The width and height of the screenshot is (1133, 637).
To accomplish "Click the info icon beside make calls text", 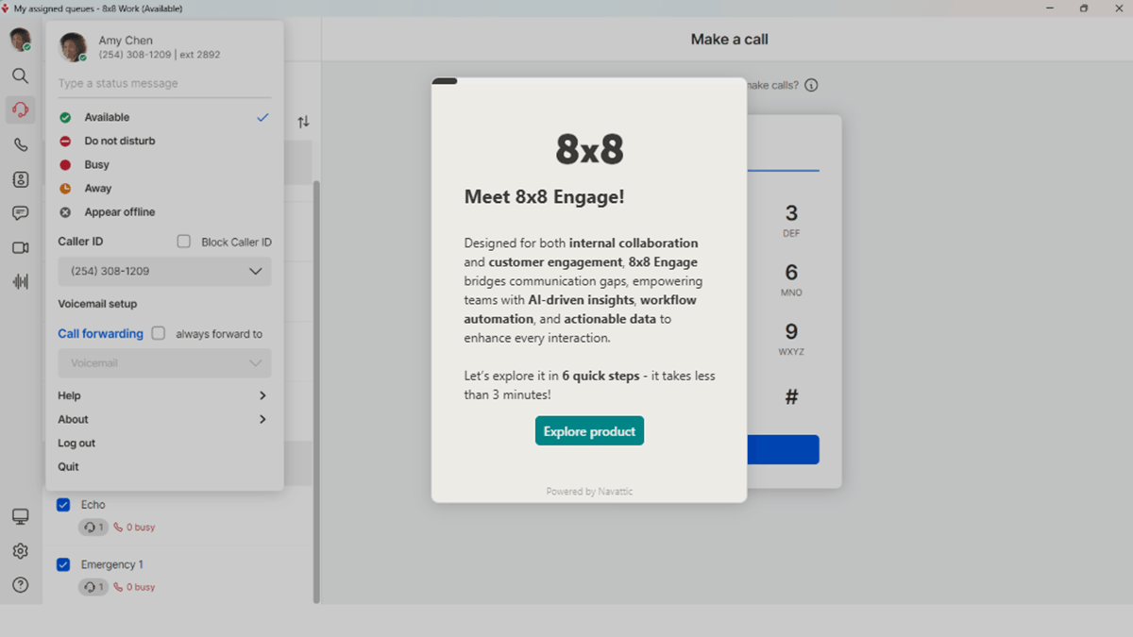I will click(x=810, y=85).
